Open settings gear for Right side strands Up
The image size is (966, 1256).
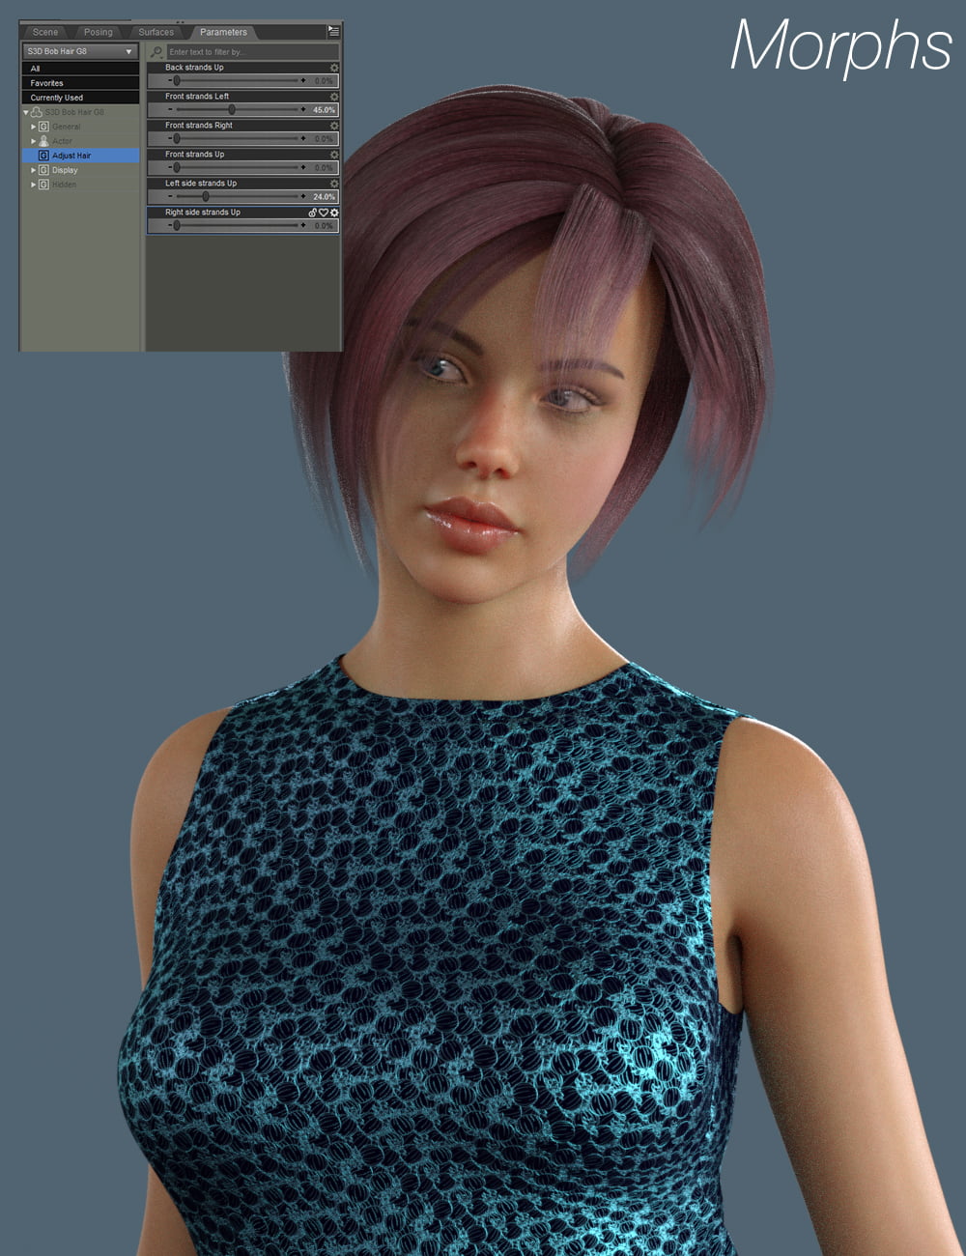(333, 212)
